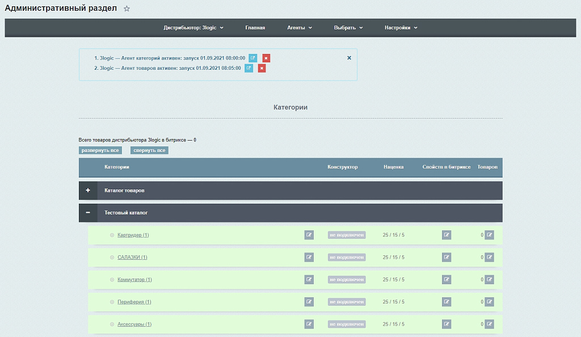Open constructor edit icon for Картридер
581x337 pixels.
pyautogui.click(x=309, y=235)
